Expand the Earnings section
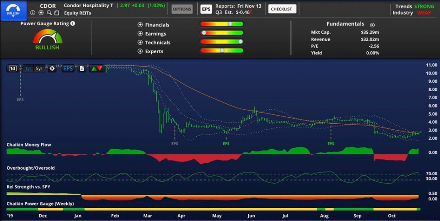 click(x=140, y=34)
